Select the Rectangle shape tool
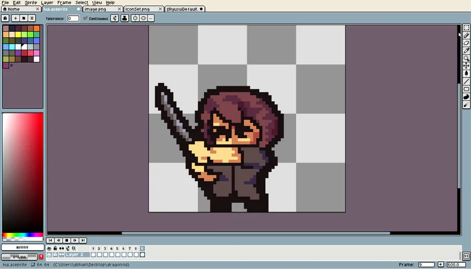This screenshot has width=471, height=269. (466, 89)
